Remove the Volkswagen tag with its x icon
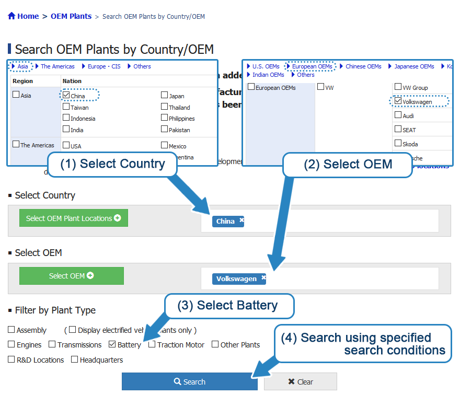 (263, 277)
